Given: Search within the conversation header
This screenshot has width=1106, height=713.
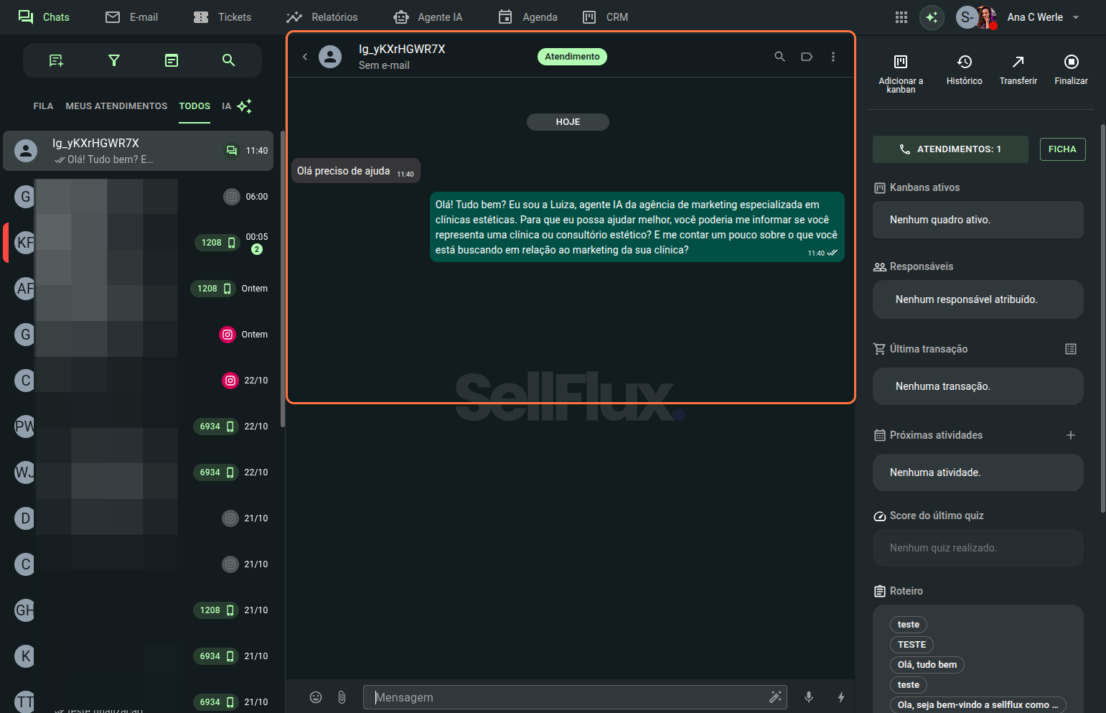Looking at the screenshot, I should click(x=779, y=57).
